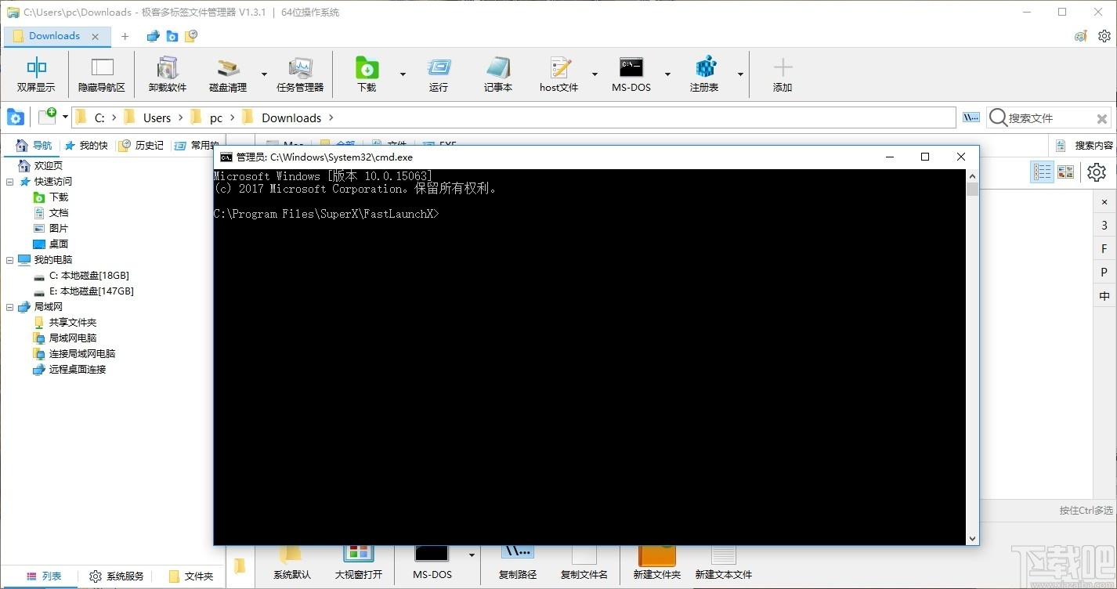
Task: Close the Downloads tab
Action: click(x=96, y=36)
